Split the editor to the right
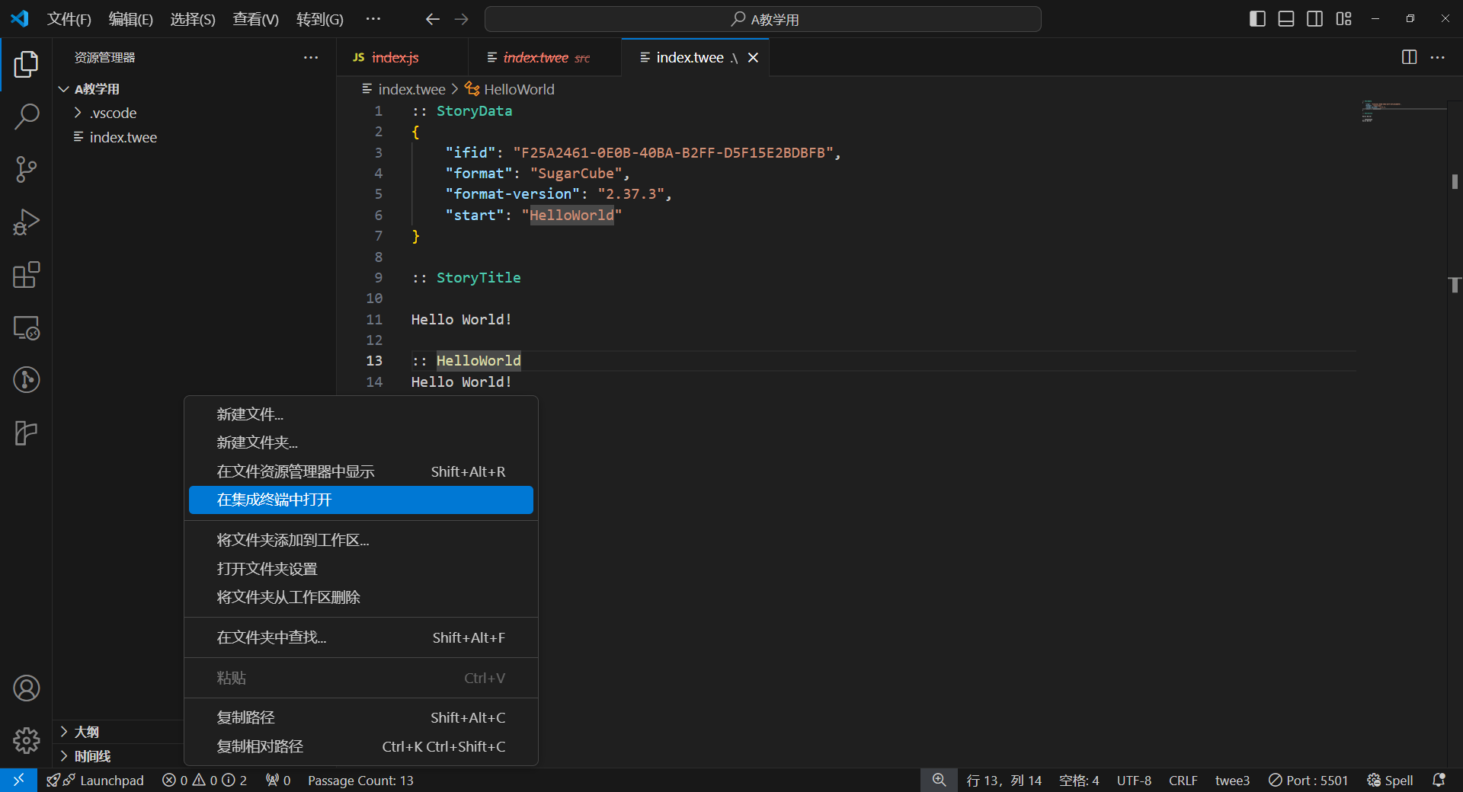The image size is (1463, 792). click(x=1409, y=57)
